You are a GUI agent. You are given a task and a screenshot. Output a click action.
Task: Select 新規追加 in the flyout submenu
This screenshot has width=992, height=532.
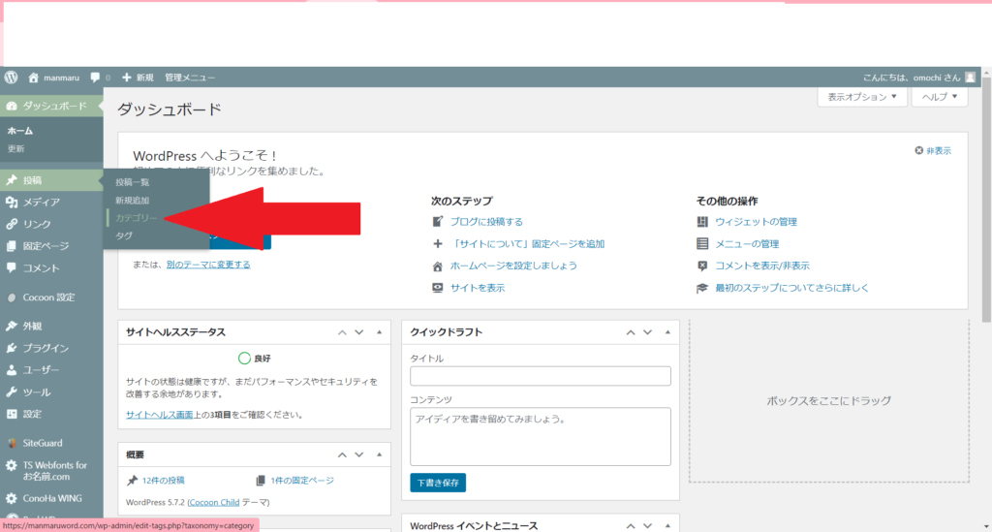(x=132, y=201)
